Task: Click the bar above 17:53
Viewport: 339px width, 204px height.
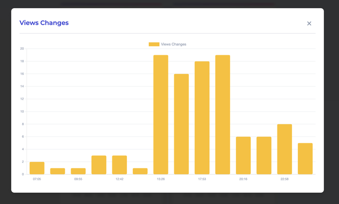Action: 202,118
